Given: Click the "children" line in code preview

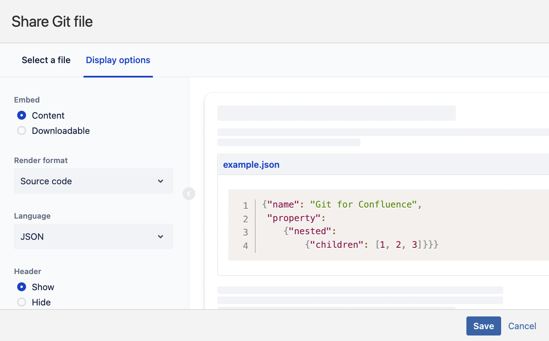Looking at the screenshot, I should tap(371, 244).
